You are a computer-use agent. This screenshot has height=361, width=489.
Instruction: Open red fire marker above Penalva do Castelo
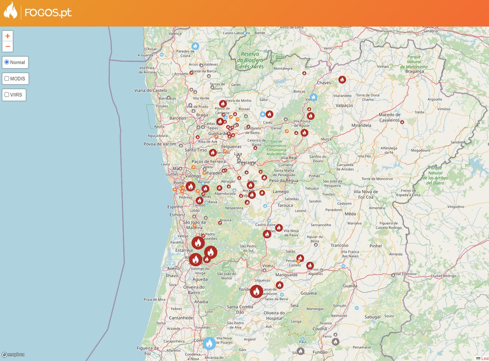pos(300,258)
